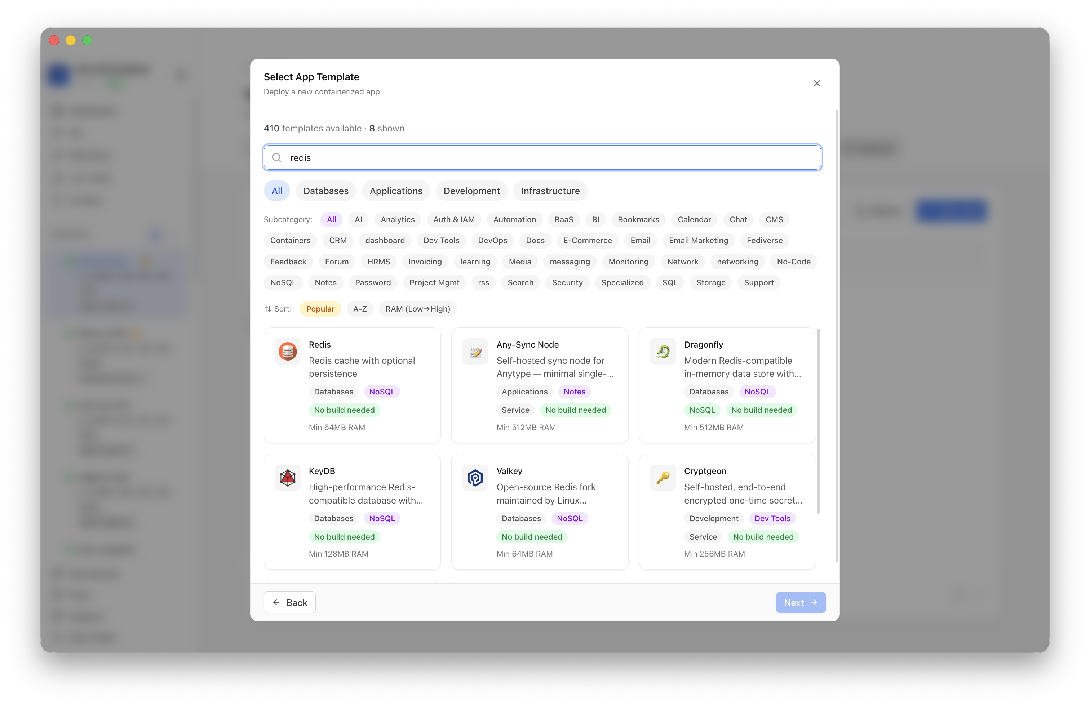Viewport: 1090px width, 706px height.
Task: Click the search magnifier icon
Action: point(276,157)
